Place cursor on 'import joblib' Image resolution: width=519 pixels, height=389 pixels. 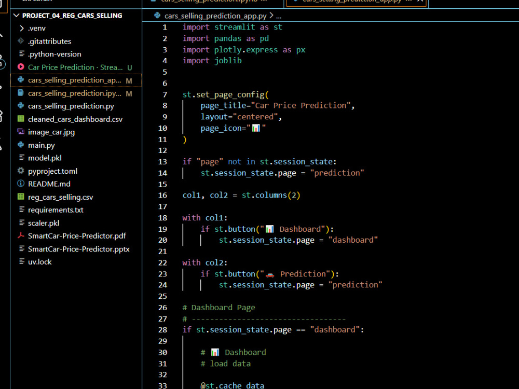tap(212, 61)
